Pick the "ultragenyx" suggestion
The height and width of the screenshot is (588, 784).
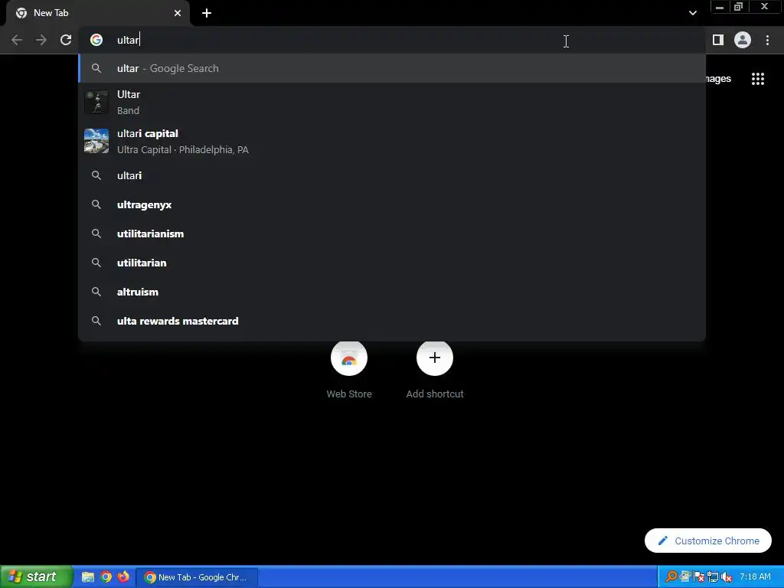click(x=392, y=204)
